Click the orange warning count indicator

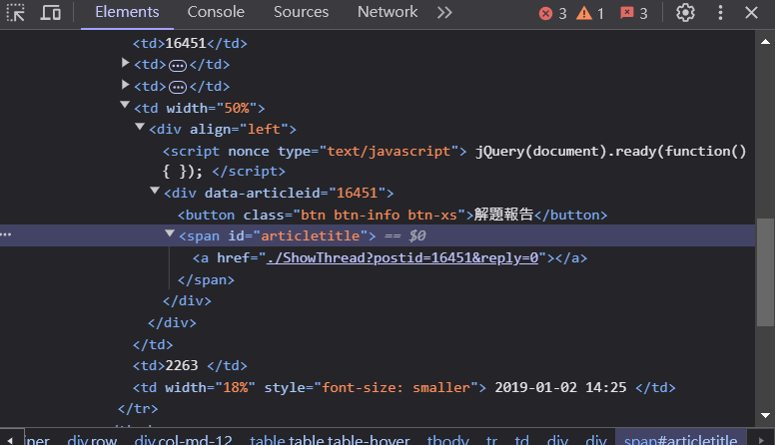tap(590, 13)
